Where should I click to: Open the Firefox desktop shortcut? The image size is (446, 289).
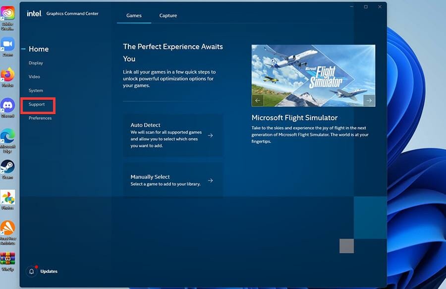pyautogui.click(x=7, y=77)
